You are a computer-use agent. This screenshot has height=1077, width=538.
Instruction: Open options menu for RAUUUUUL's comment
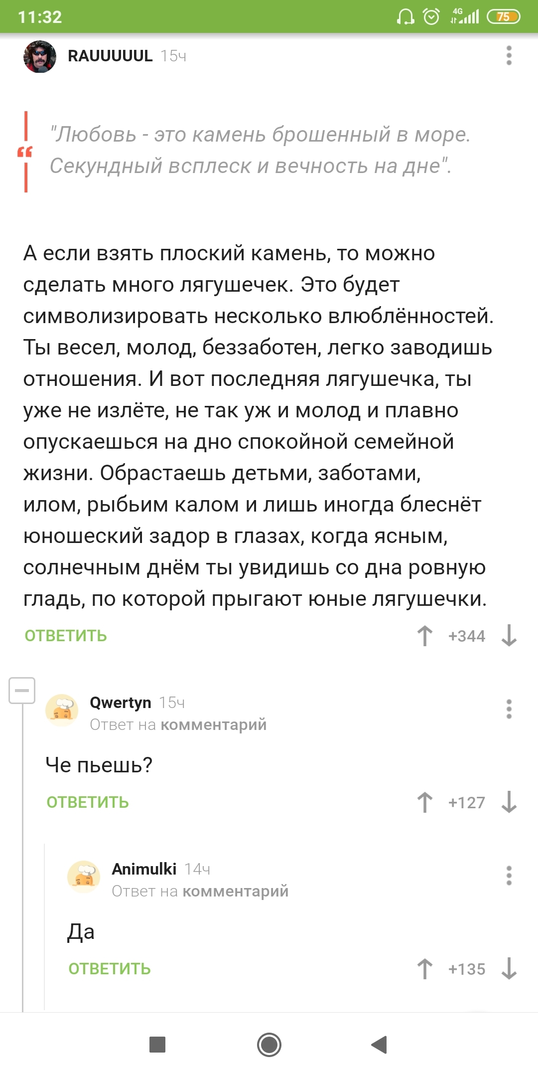[509, 55]
